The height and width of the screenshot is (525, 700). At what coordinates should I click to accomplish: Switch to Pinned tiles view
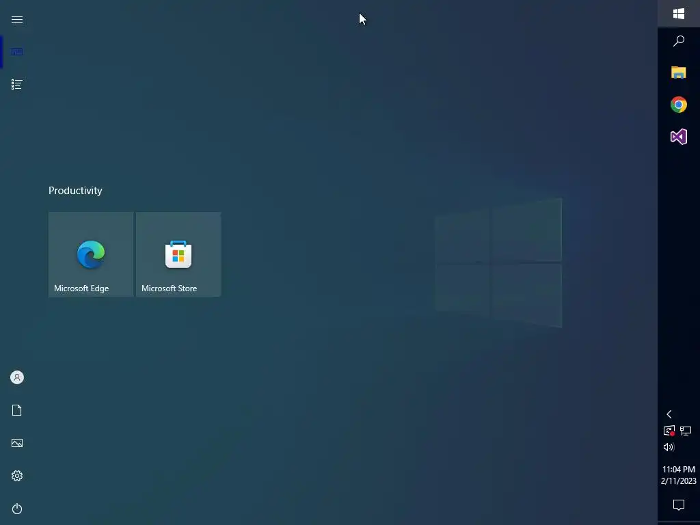point(17,52)
